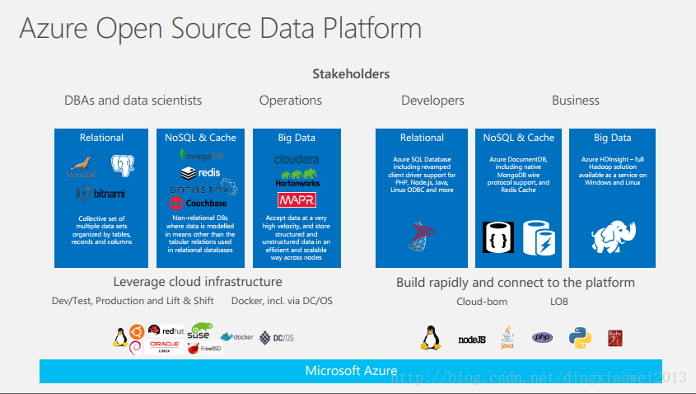
Task: Click 'Accept data at a very high velocity' text
Action: (296, 237)
